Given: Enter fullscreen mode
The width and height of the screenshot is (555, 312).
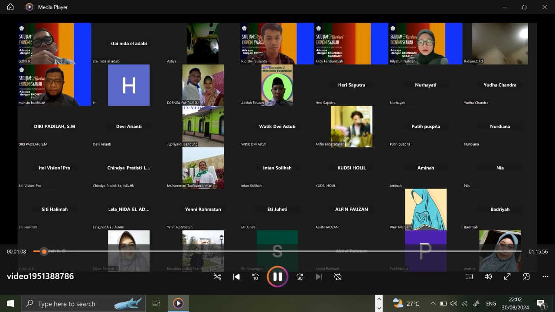Looking at the screenshot, I should 507,276.
